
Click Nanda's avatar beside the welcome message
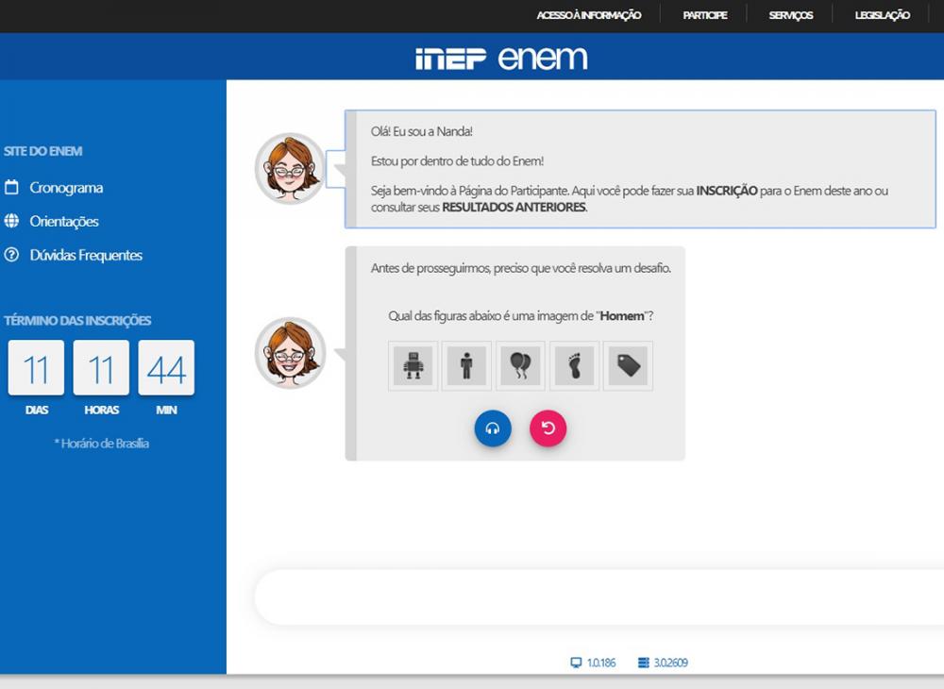click(x=290, y=169)
